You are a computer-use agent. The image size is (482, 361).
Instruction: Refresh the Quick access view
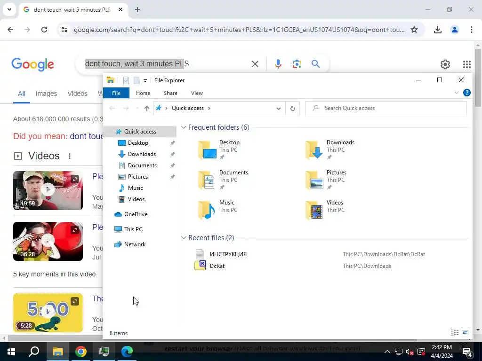[293, 109]
